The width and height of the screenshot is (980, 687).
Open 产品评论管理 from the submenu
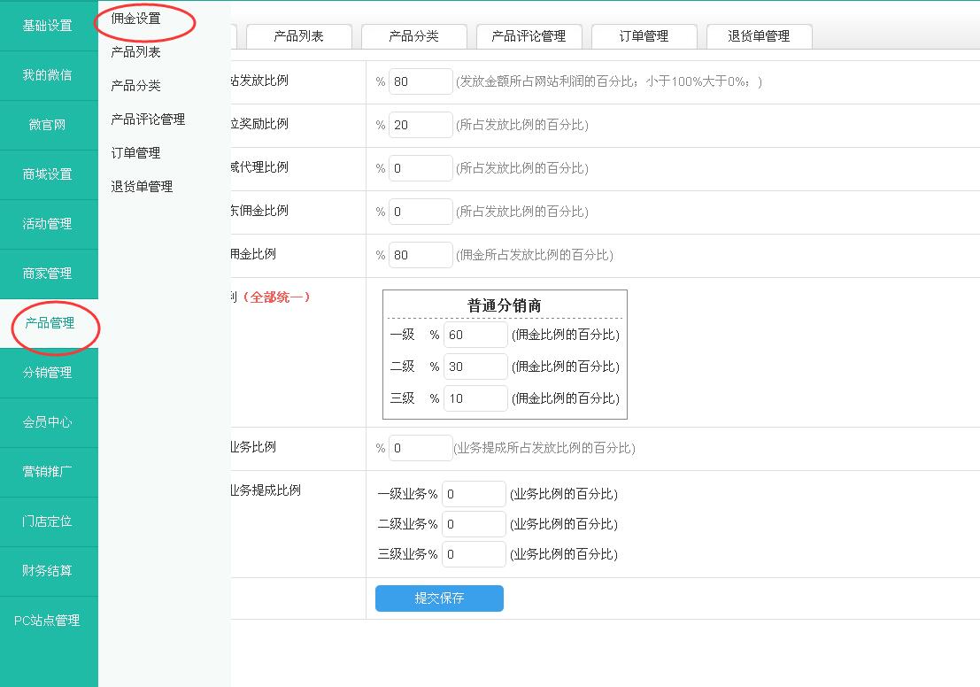(148, 120)
